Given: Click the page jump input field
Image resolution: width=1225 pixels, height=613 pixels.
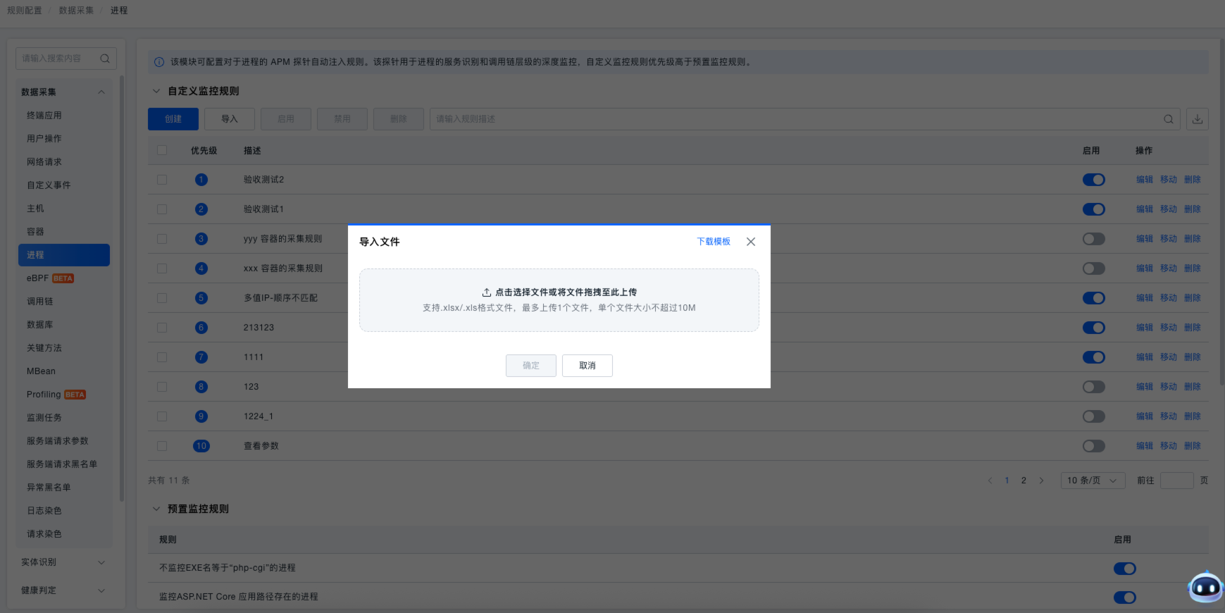Looking at the screenshot, I should (1176, 481).
